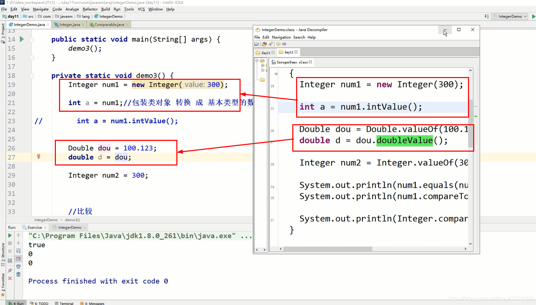536x305 pixels.
Task: Fold the demo3 method at line 18
Action: tap(32, 76)
